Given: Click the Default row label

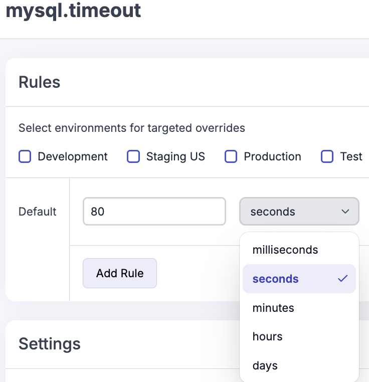Looking at the screenshot, I should 38,212.
